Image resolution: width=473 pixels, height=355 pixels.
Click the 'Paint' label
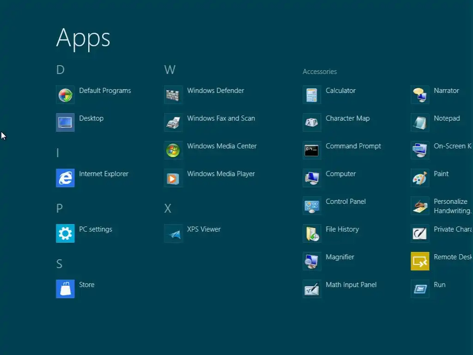point(441,174)
